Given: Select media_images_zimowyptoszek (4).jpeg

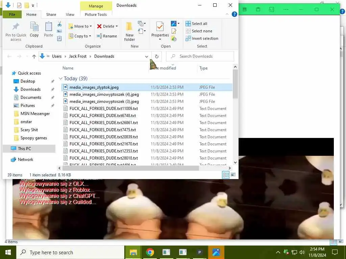Looking at the screenshot, I should 147,94.
